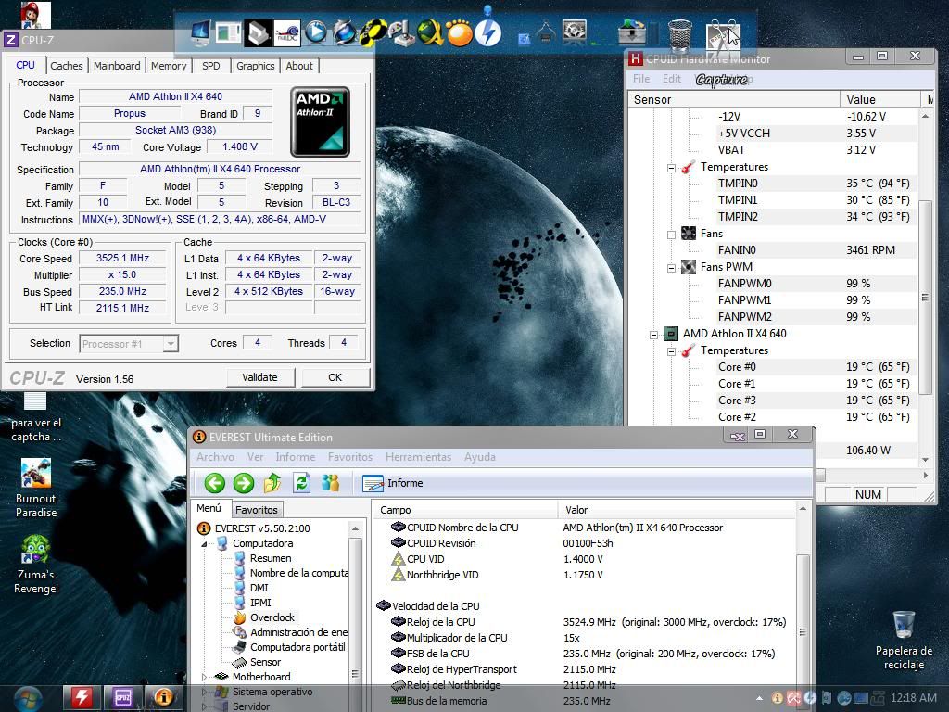Screen dimensions: 949x712
Task: Open the wire trash bin in dock
Action: point(679,34)
